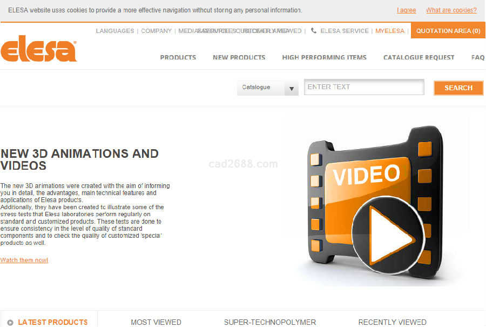Select COMPANY in the top navigation

156,31
